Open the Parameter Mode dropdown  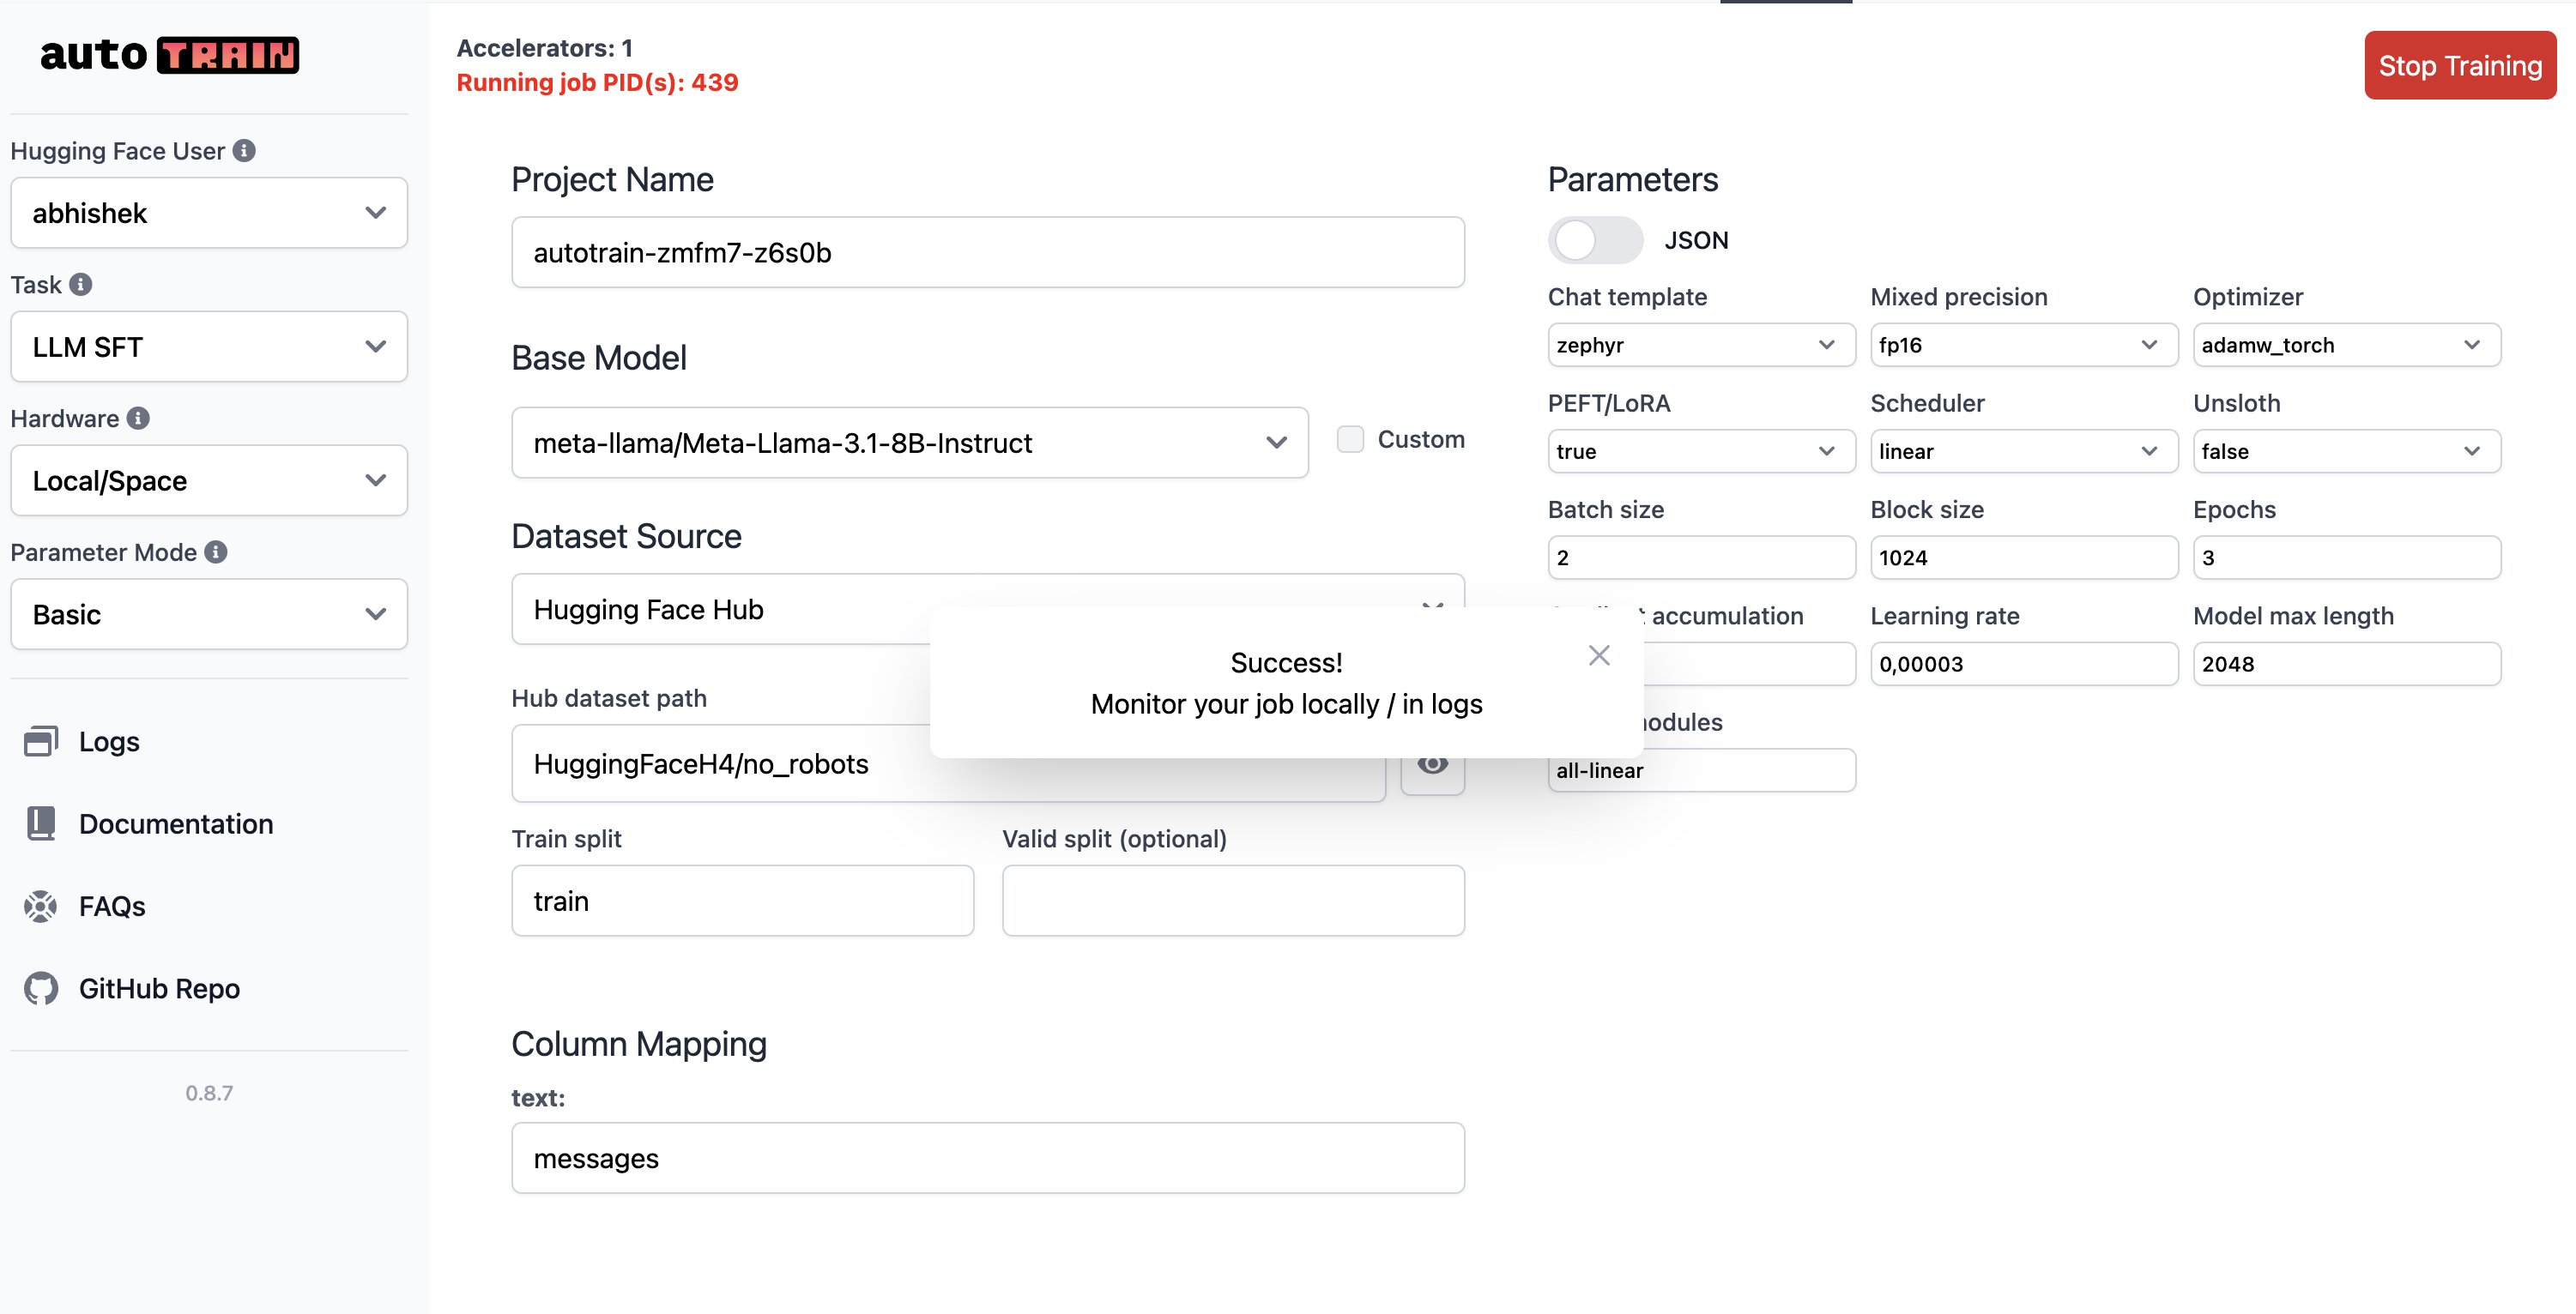click(x=209, y=614)
